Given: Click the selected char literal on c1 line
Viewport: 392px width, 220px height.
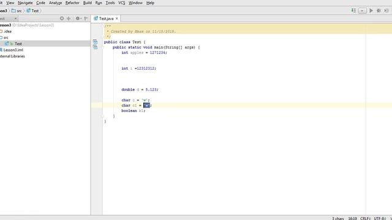Looking at the screenshot, I should [x=147, y=106].
